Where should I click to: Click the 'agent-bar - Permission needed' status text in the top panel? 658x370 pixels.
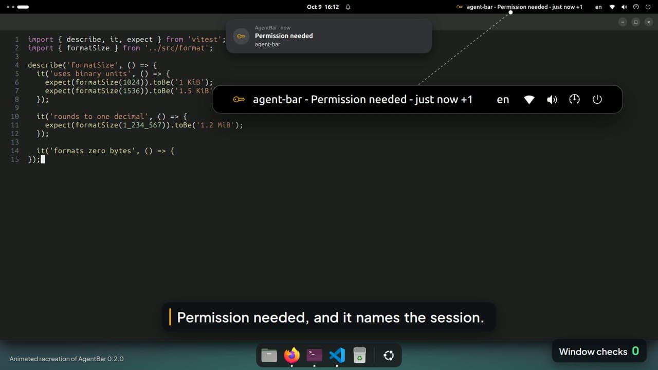pyautogui.click(x=524, y=7)
